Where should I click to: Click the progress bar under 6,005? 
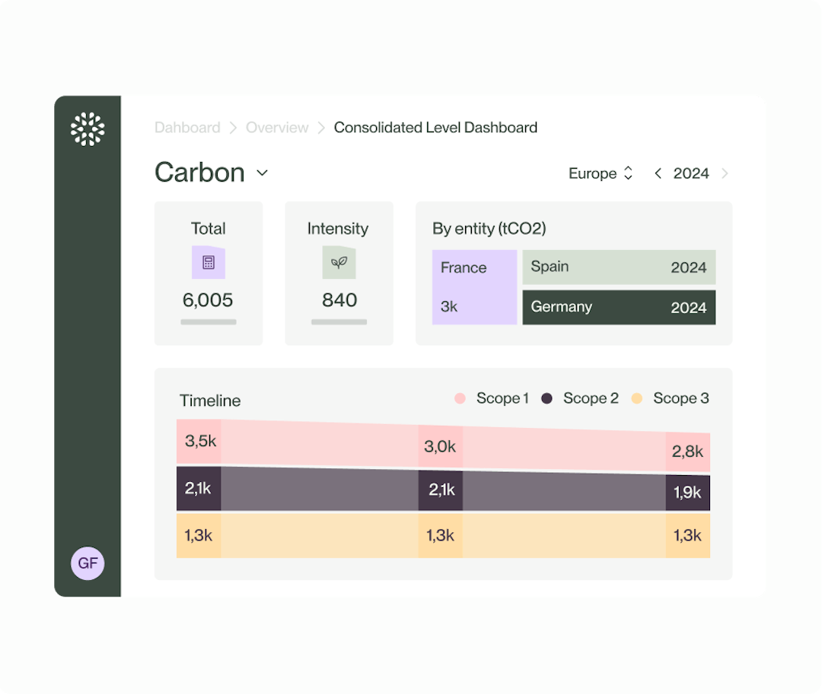coord(208,322)
